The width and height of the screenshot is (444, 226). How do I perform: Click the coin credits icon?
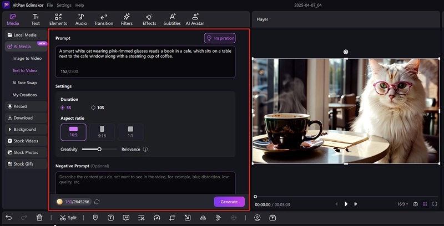(x=59, y=202)
